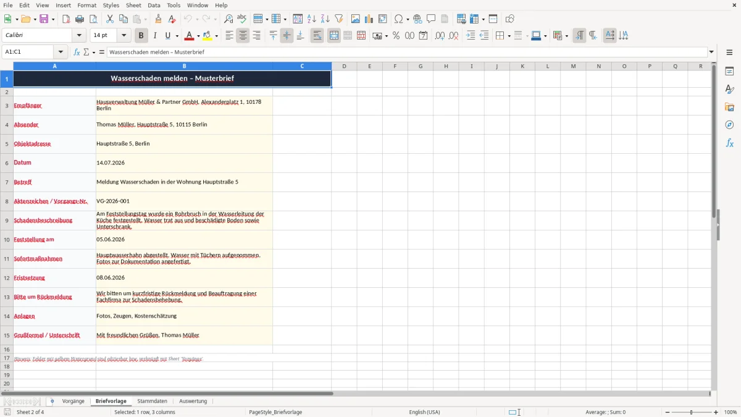Click the formula input line
741x417 pixels.
tap(406, 52)
